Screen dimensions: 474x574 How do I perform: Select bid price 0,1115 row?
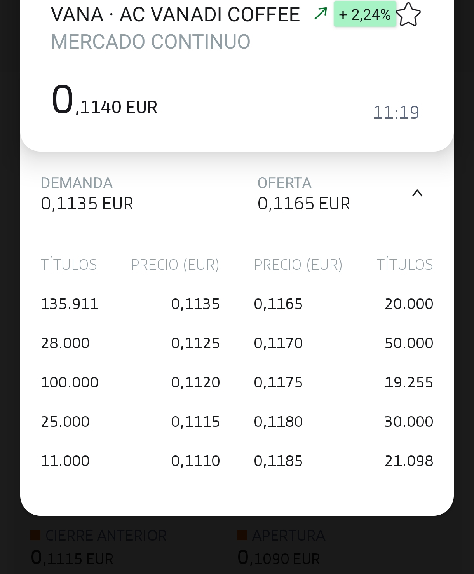click(x=195, y=422)
